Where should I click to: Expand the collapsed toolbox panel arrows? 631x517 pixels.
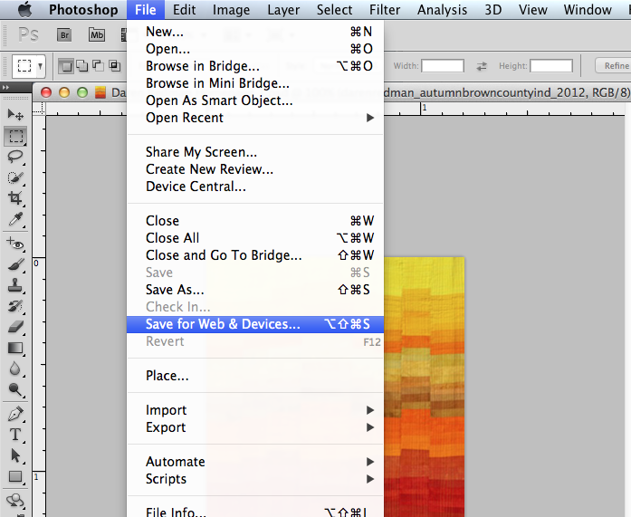click(5, 87)
